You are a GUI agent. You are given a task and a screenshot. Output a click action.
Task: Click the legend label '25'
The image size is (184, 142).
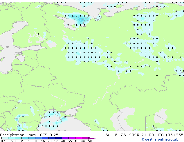(56, 141)
